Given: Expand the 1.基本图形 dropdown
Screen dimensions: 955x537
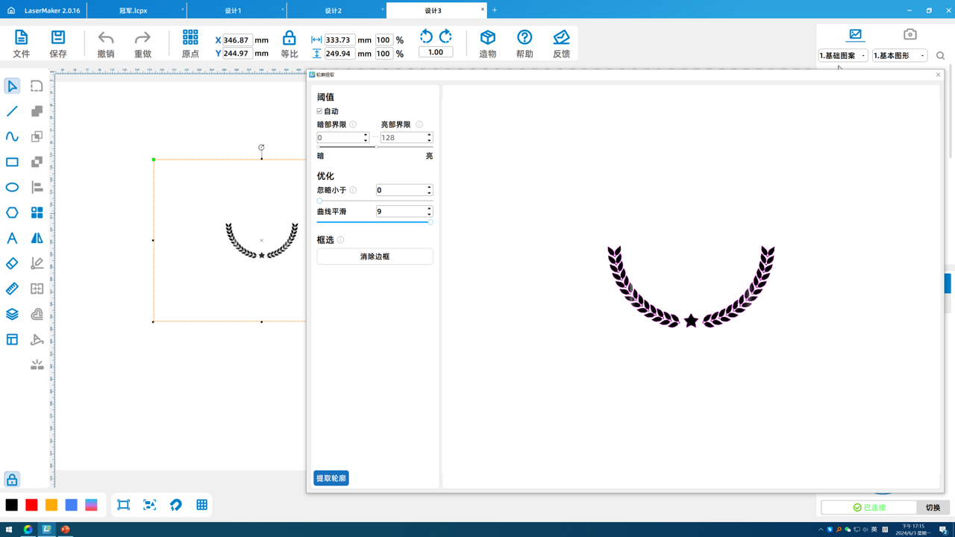Looking at the screenshot, I should point(900,56).
